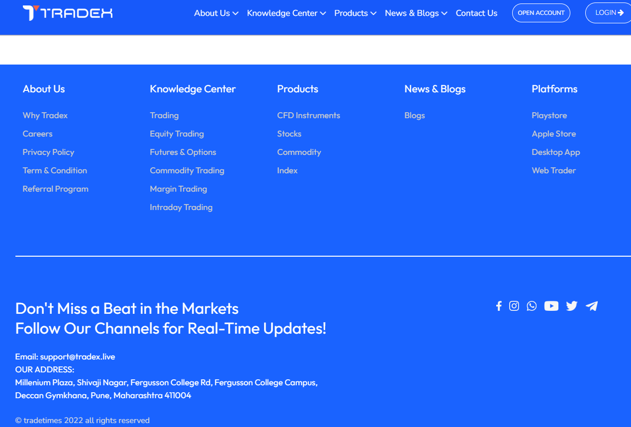Open the Referral Program link
Screen dimensions: 631x427
tap(56, 189)
